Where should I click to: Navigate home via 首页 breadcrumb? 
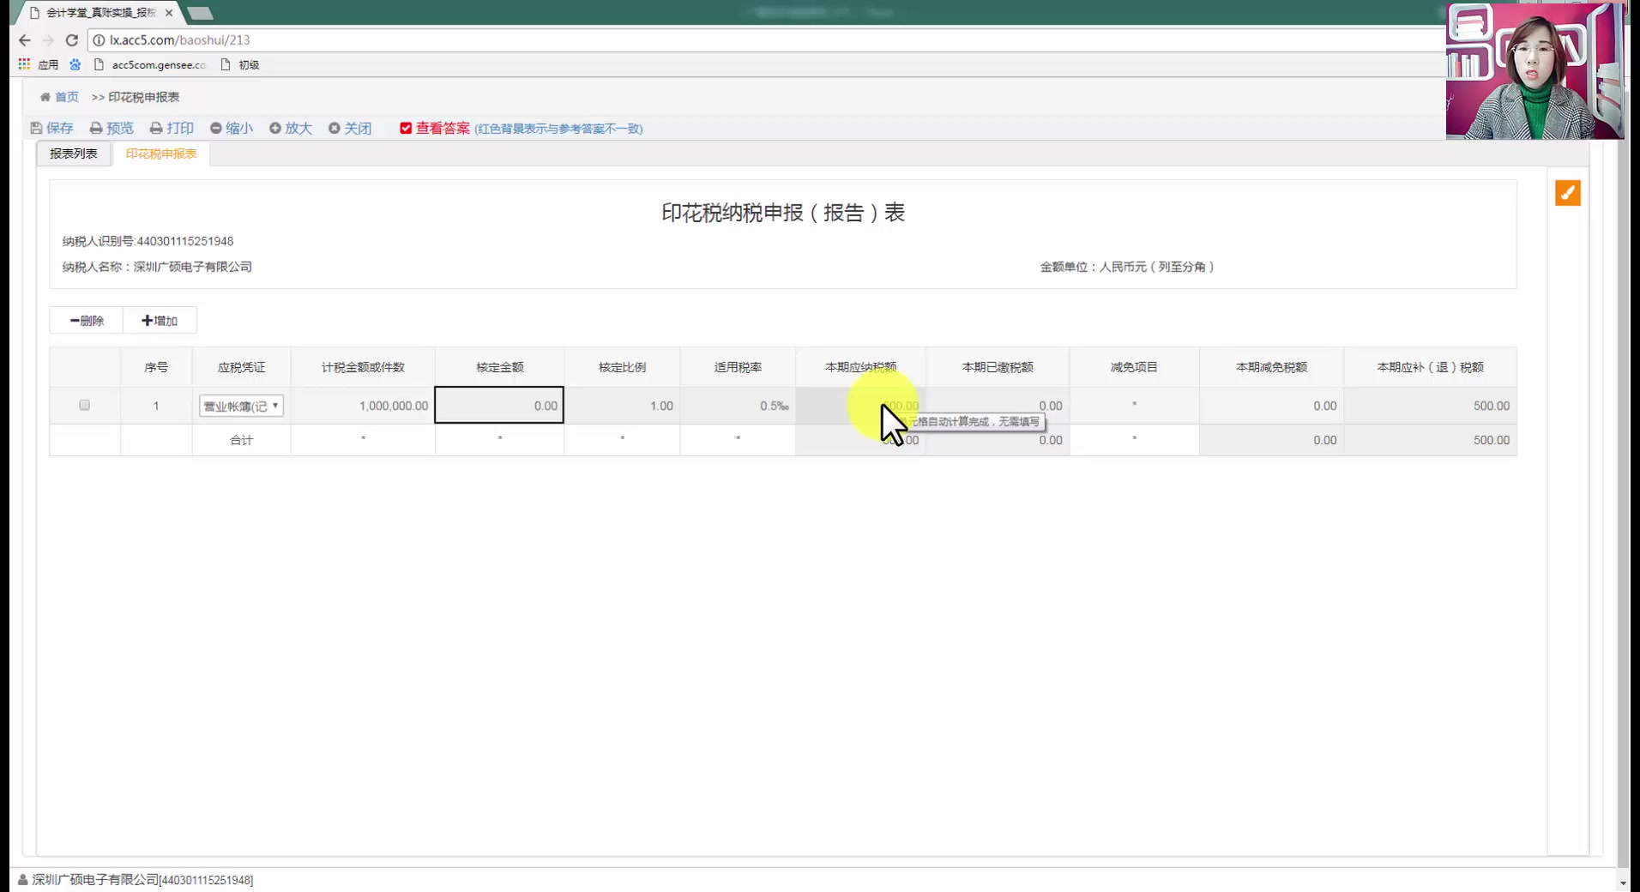click(59, 97)
